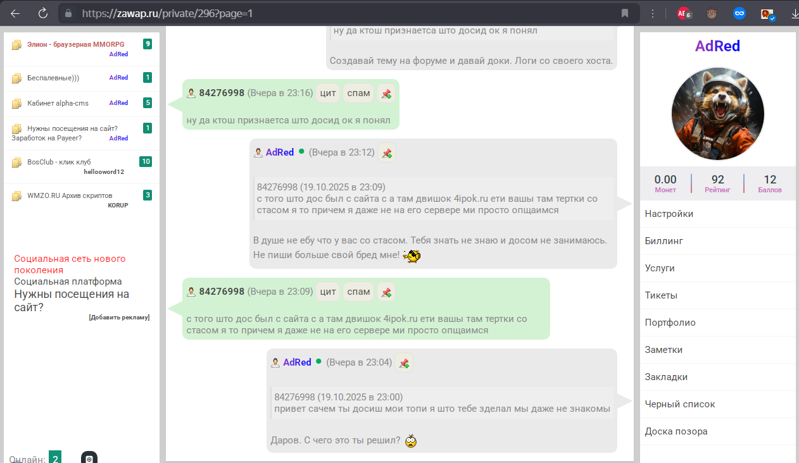The width and height of the screenshot is (799, 463).
Task: Click the bookmark icon in address bar
Action: pyautogui.click(x=624, y=13)
